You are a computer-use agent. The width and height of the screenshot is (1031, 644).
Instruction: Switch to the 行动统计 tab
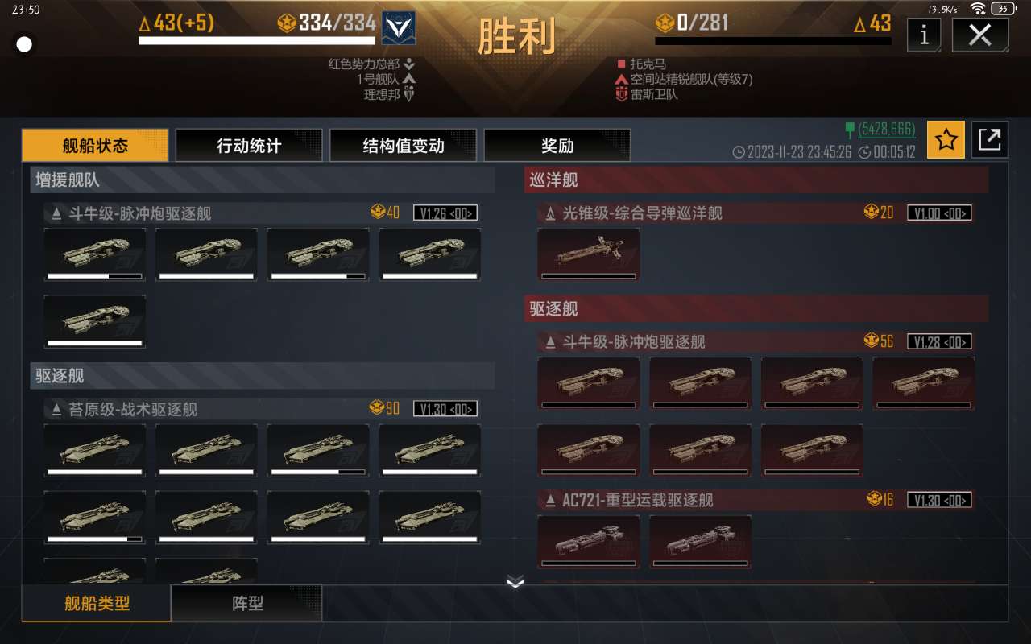click(x=249, y=146)
